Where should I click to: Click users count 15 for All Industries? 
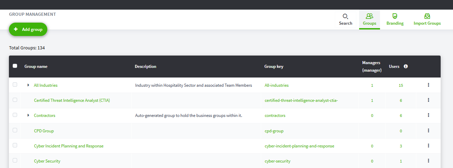pos(401,85)
